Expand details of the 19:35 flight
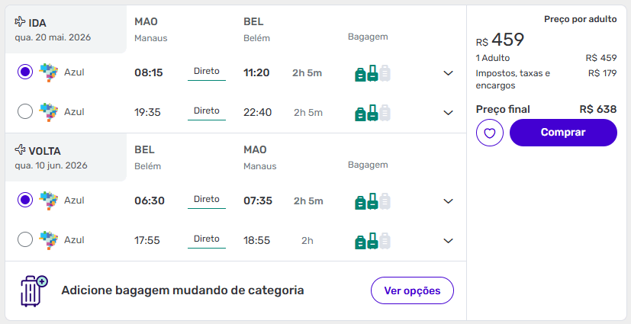The height and width of the screenshot is (324, 631). (449, 113)
